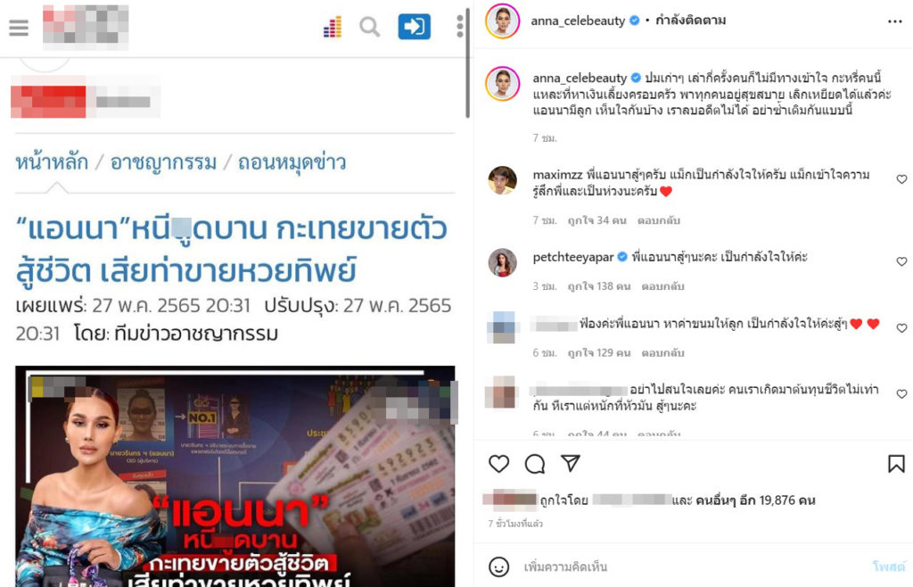Like petchteeyapar's comment with small heart
The image size is (913, 587).
pos(901,261)
